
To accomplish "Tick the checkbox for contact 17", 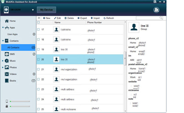I will 38,30.
